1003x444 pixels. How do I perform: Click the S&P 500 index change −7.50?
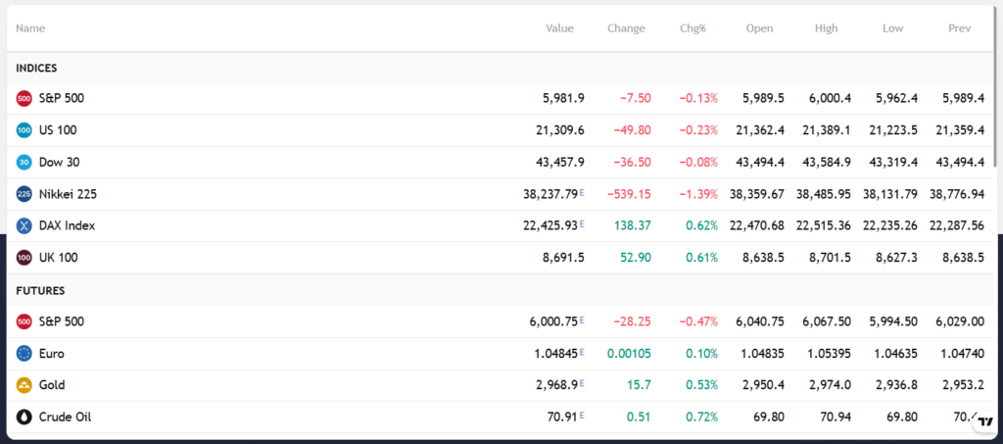[635, 99]
